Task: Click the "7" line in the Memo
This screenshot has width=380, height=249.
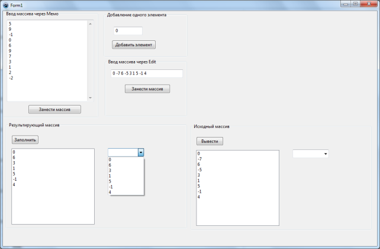Action: click(x=10, y=56)
